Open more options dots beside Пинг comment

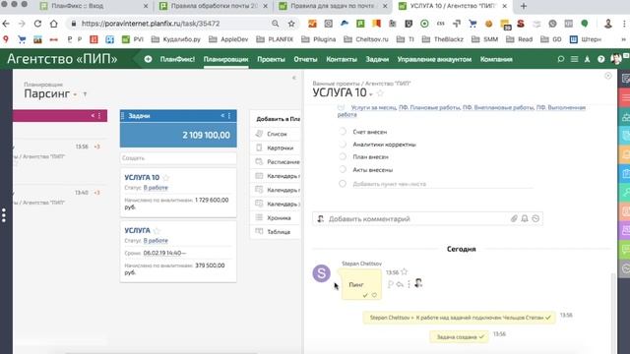click(409, 284)
